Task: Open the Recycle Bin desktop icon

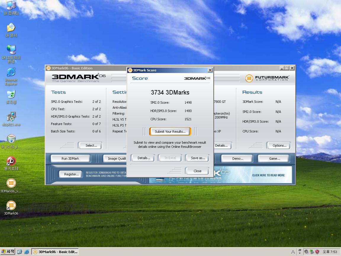Action: point(11,95)
